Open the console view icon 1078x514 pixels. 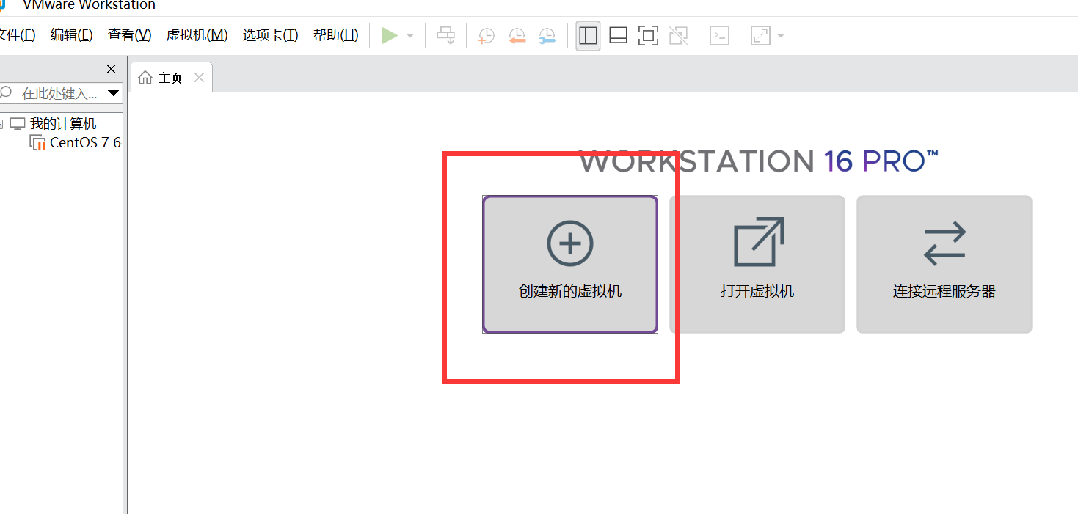pos(719,35)
